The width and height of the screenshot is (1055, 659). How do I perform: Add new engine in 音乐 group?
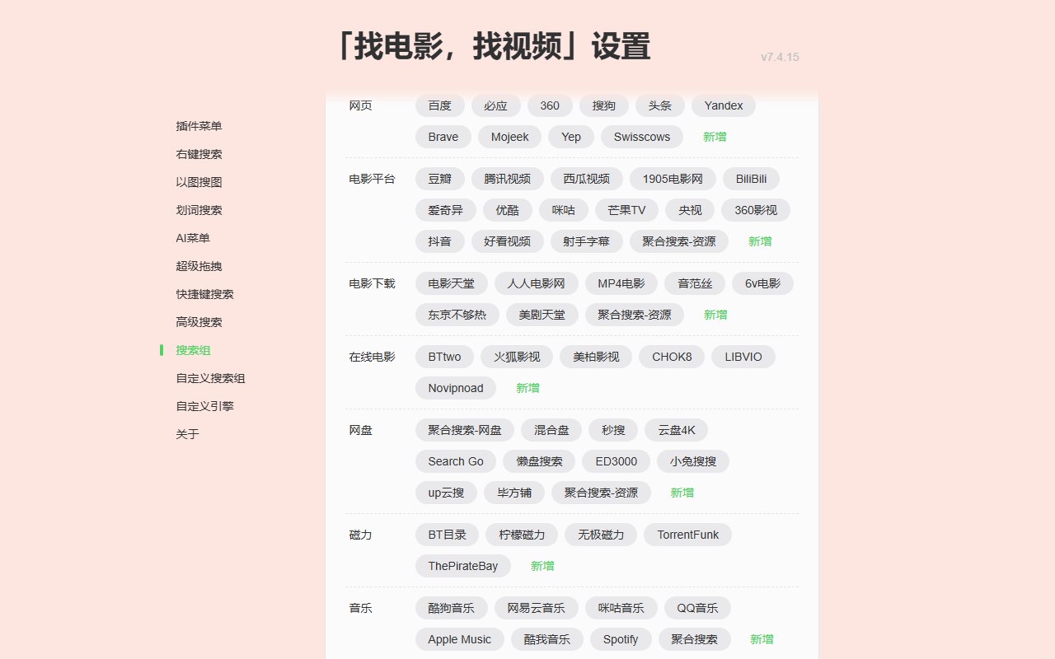[762, 639]
